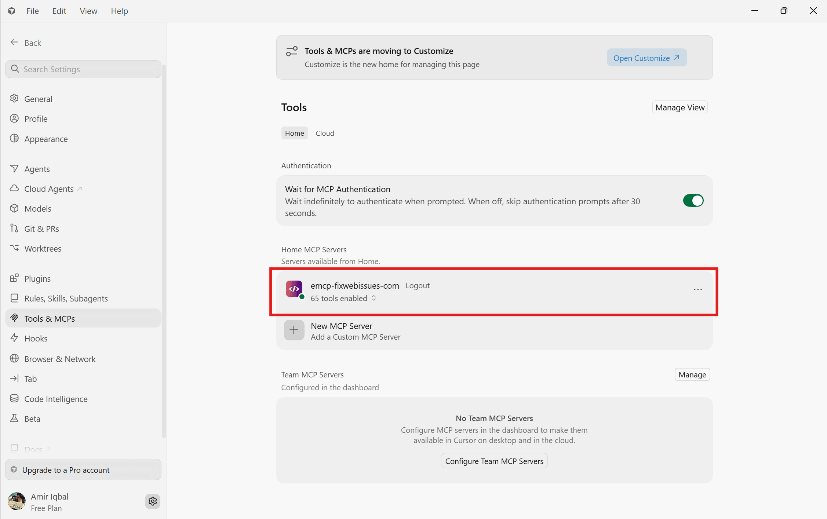
Task: Click Upgrade to a Pro account
Action: 83,470
